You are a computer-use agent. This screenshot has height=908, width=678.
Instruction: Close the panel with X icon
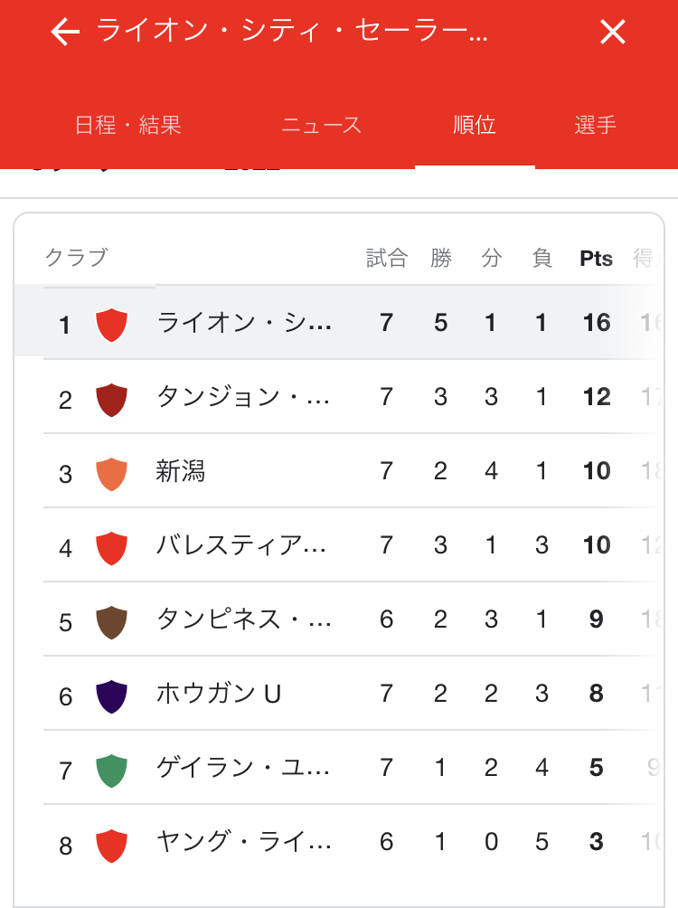(613, 32)
